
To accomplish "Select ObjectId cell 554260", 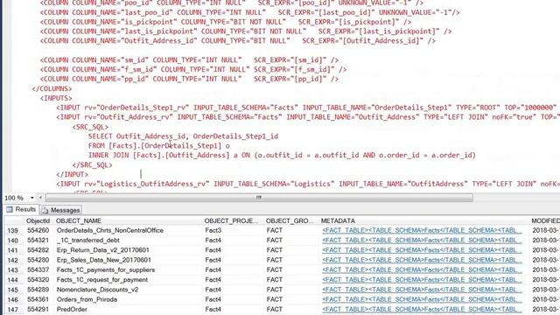I will (x=38, y=230).
